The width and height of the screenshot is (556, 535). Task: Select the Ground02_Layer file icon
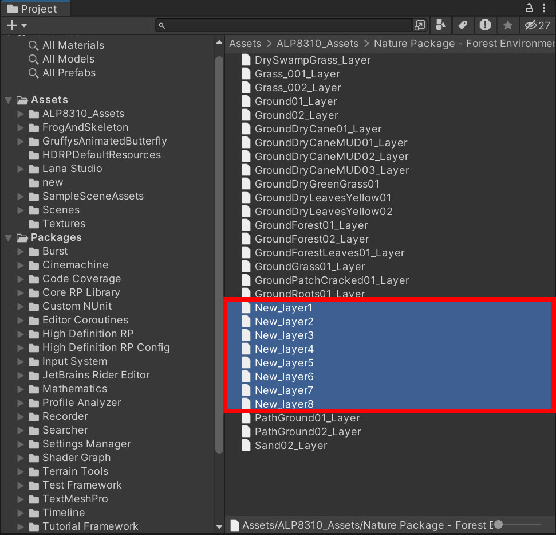point(246,115)
